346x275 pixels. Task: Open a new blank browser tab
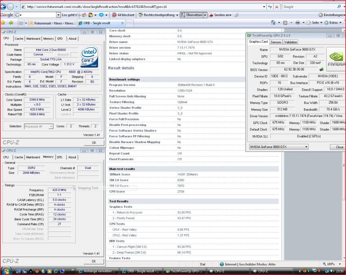click(129, 23)
